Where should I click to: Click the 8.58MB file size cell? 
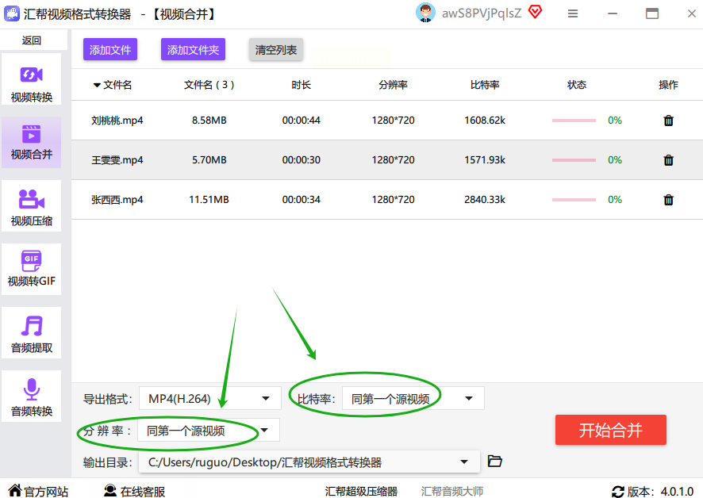point(209,120)
